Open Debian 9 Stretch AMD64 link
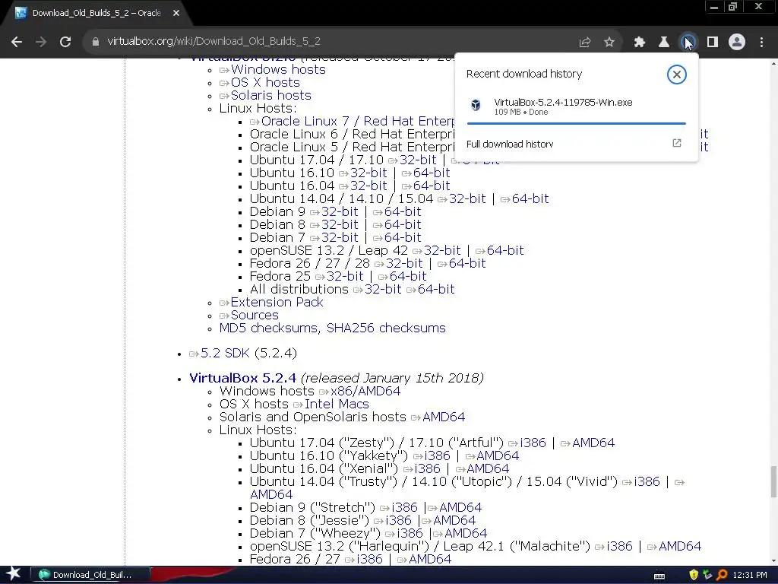Image resolution: width=778 pixels, height=584 pixels. coord(460,507)
